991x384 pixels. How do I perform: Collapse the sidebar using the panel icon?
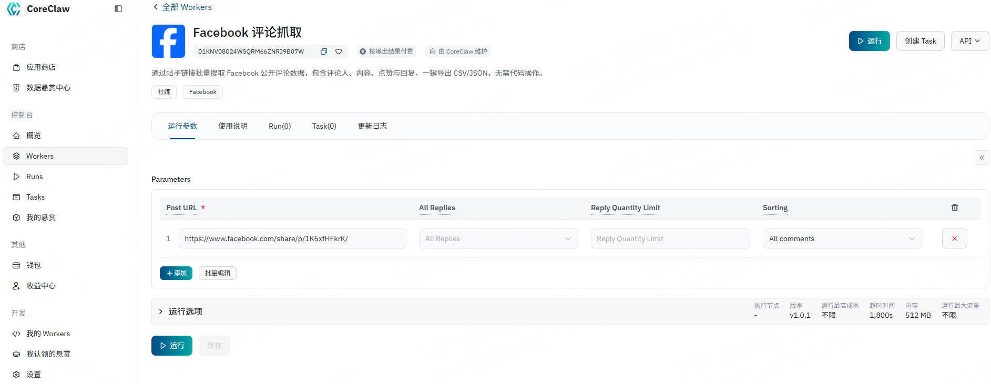(x=118, y=9)
